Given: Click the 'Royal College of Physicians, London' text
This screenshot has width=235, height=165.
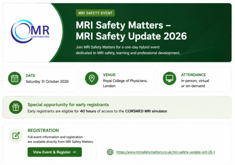Looking at the screenshot, I should click(125, 83).
